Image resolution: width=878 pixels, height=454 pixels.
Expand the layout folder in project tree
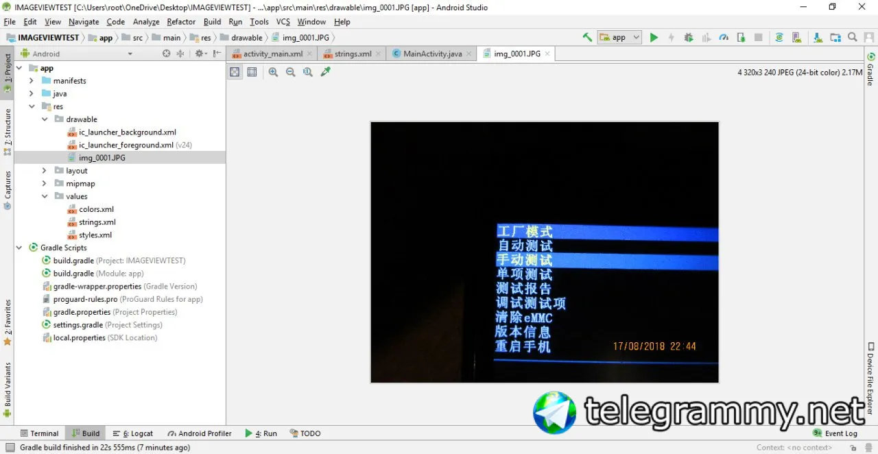45,171
